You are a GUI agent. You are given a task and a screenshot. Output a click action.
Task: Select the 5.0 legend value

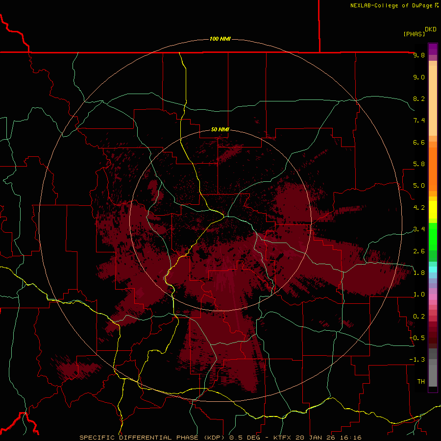[419, 186]
